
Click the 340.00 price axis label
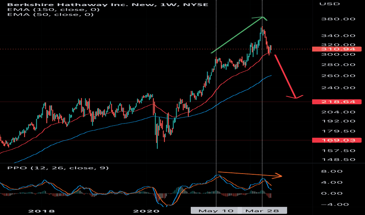coord(338,36)
